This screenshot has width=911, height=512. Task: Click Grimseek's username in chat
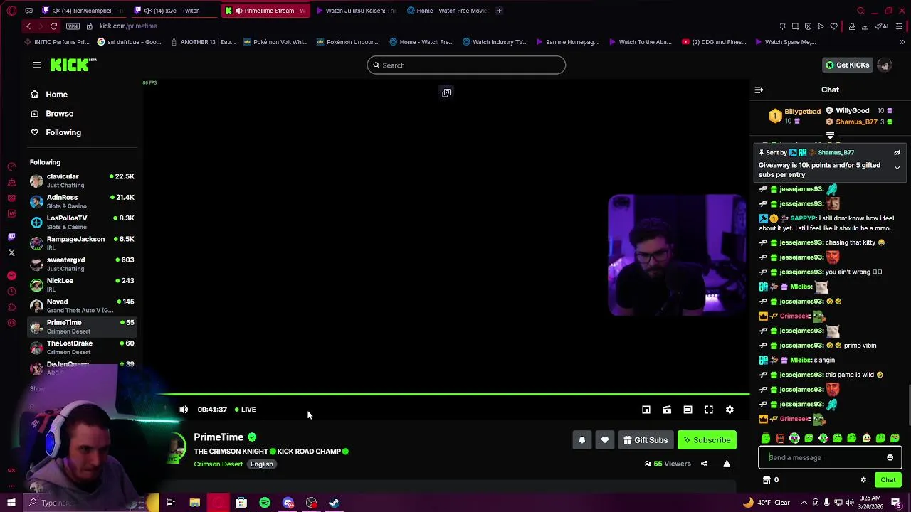coord(795,316)
